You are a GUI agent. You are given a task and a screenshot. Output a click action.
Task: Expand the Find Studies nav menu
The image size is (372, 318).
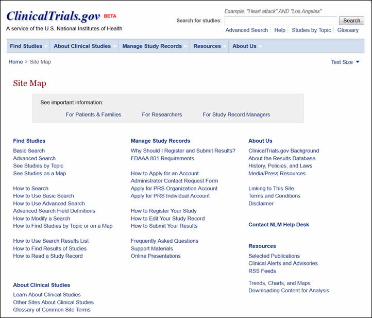[x=28, y=46]
